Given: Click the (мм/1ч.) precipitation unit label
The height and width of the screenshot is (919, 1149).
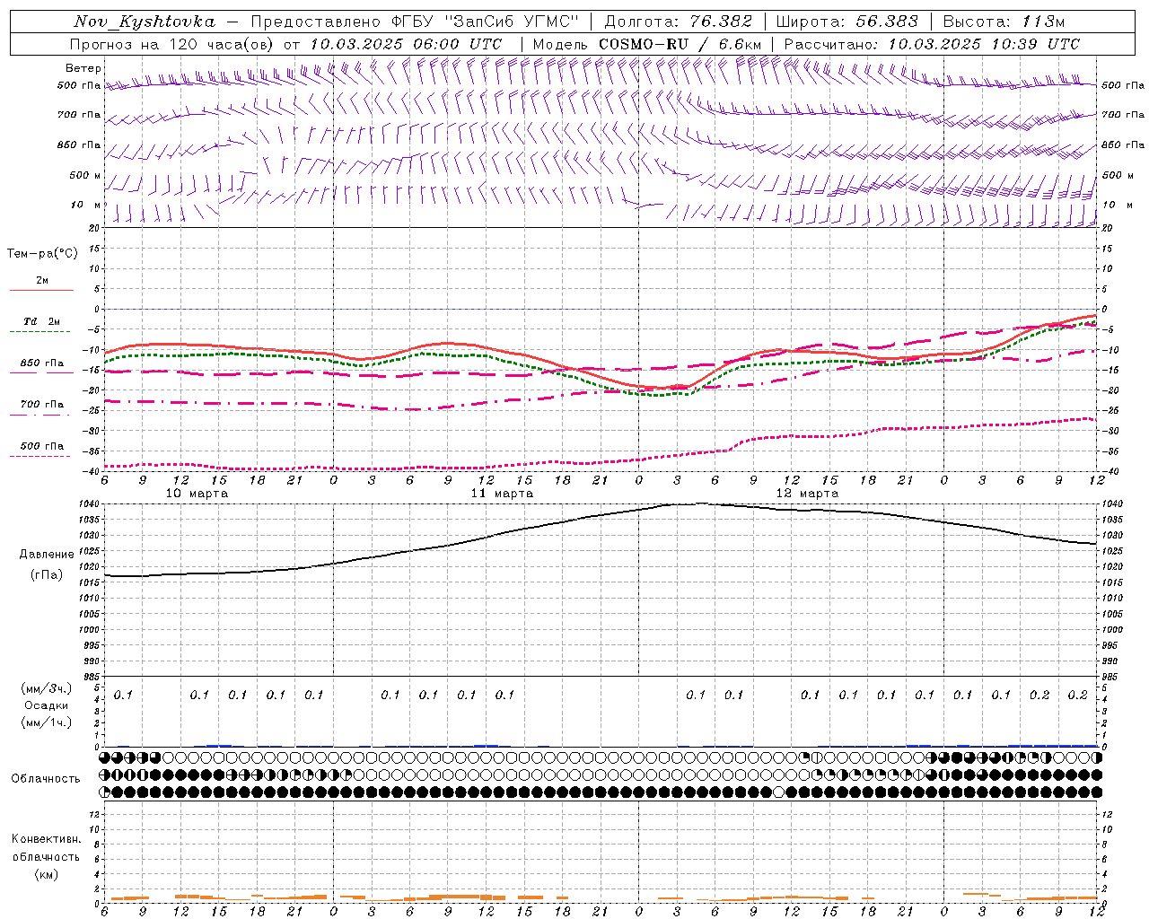Looking at the screenshot, I should click(46, 722).
